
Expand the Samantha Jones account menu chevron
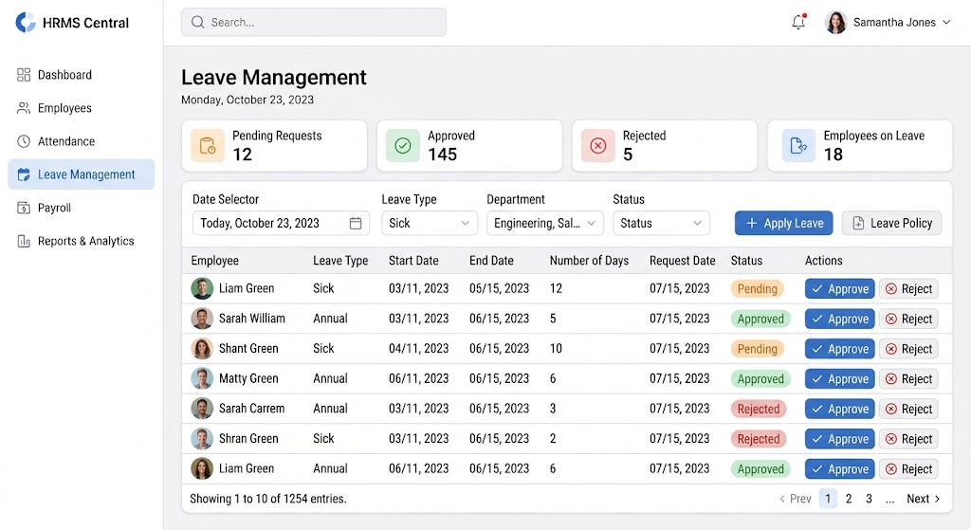(x=946, y=23)
